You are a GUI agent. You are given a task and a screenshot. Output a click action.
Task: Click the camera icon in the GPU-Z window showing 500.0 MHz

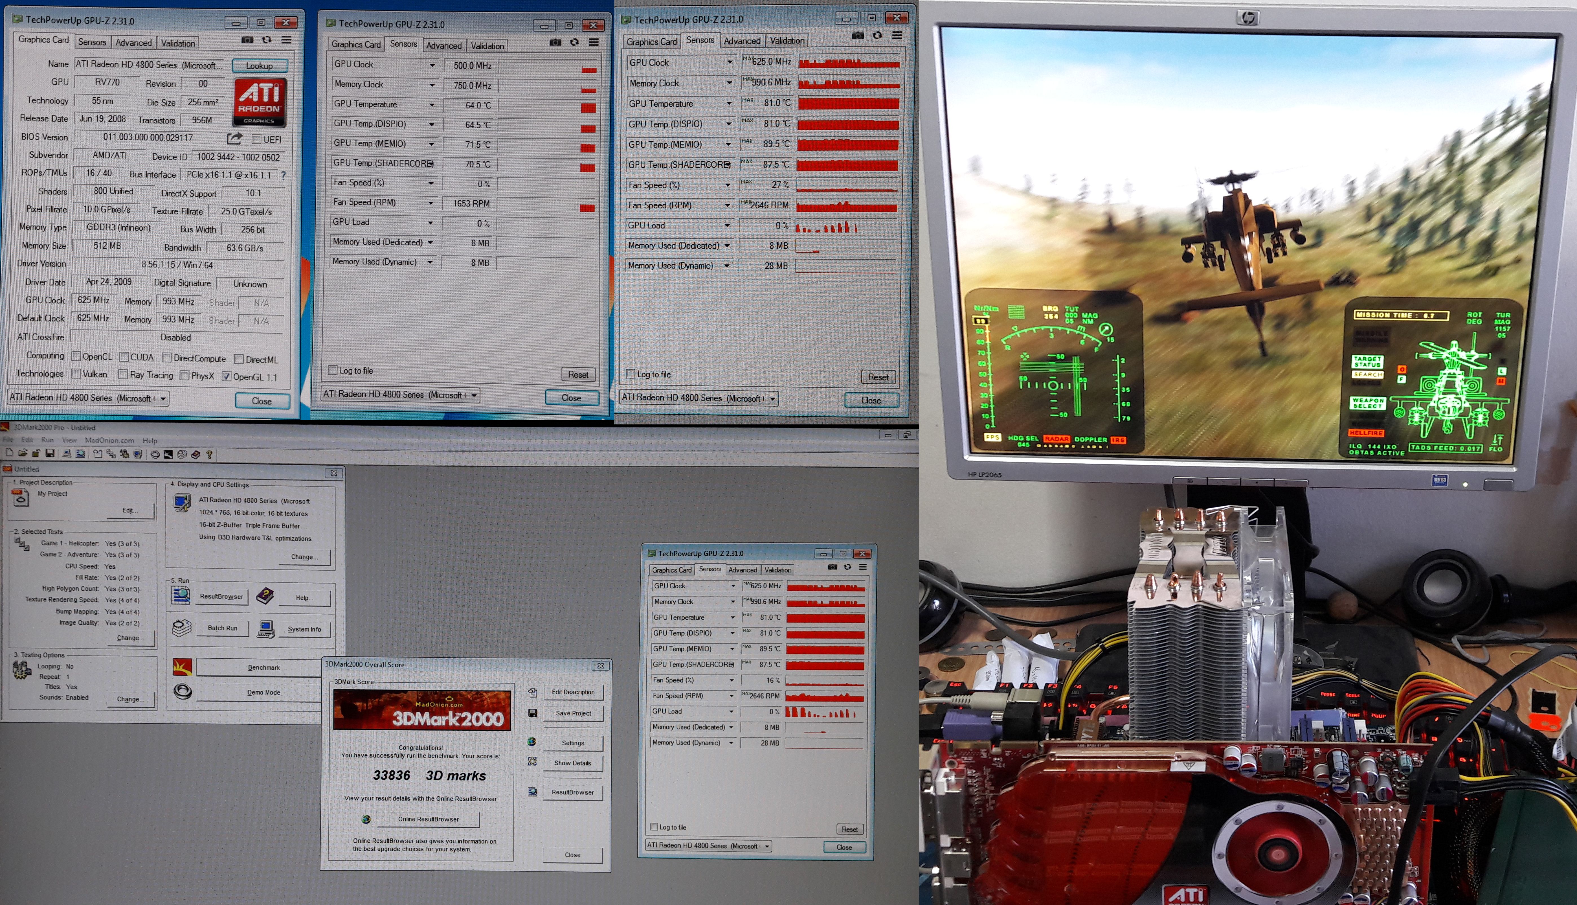point(555,42)
